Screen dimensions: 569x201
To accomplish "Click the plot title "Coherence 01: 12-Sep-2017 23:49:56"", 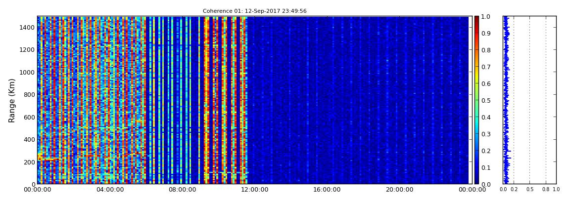I will (x=254, y=11).
